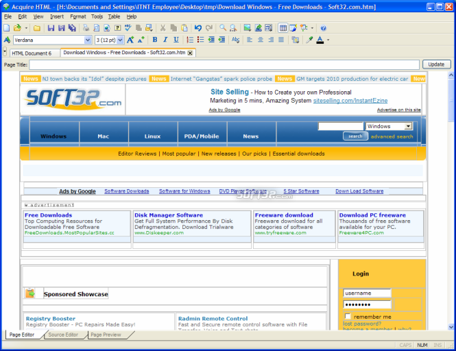Open the 'Most popular' link in the yellow bar
Image resolution: width=456 pixels, height=351 pixels.
(x=179, y=154)
